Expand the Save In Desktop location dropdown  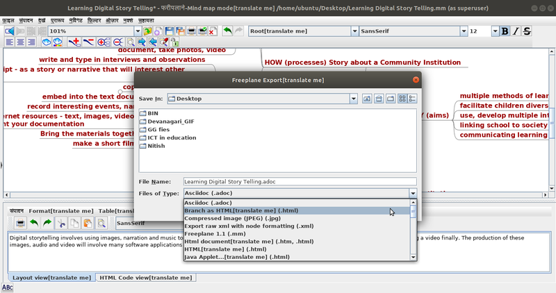point(353,99)
